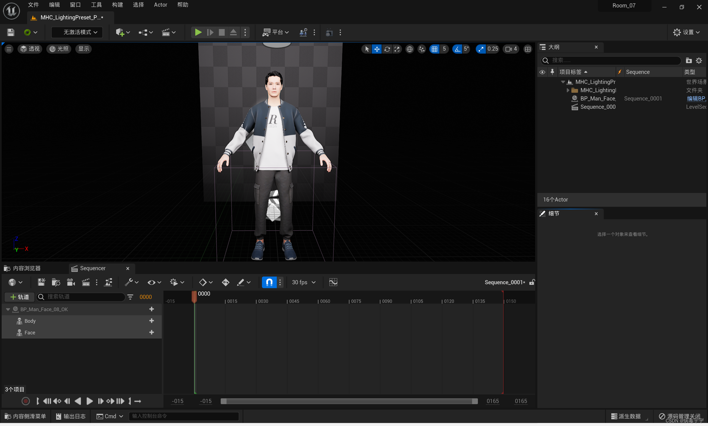Select the Move tool in the viewport toolbar
This screenshot has height=426, width=708.
377,49
